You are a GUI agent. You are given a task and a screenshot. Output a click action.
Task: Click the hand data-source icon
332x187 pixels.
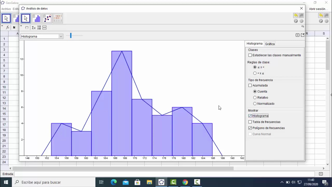(27, 28)
